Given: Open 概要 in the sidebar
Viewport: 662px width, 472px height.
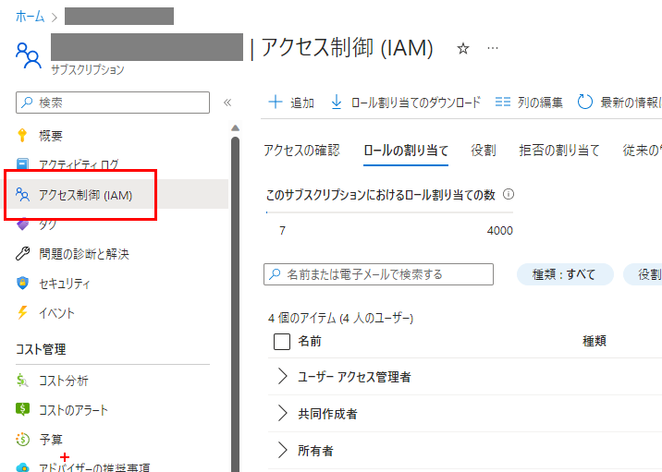Looking at the screenshot, I should pyautogui.click(x=51, y=136).
